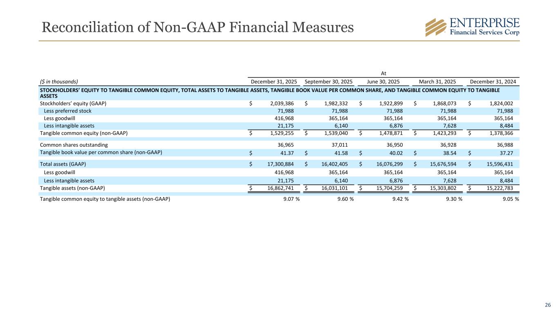Click the 9.07 % tangible equity ratio value
558x314 pixels.
[x=289, y=200]
